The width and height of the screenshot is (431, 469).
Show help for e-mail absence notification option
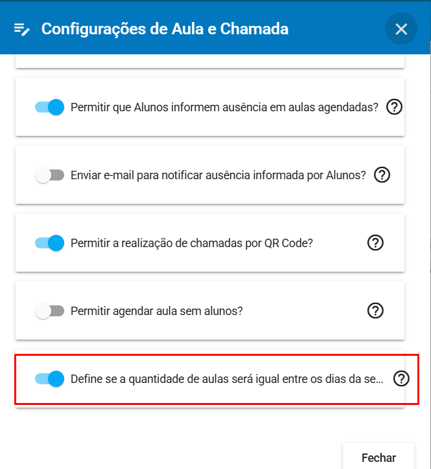coord(382,175)
